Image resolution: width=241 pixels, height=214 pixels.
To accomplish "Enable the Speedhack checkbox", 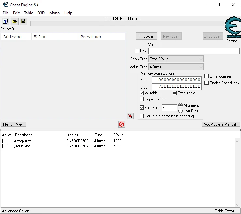I will coord(206,83).
